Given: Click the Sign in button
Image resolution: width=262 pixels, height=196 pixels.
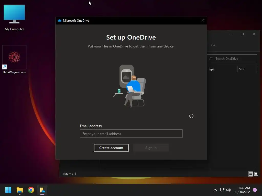Looking at the screenshot, I should pos(151,148).
